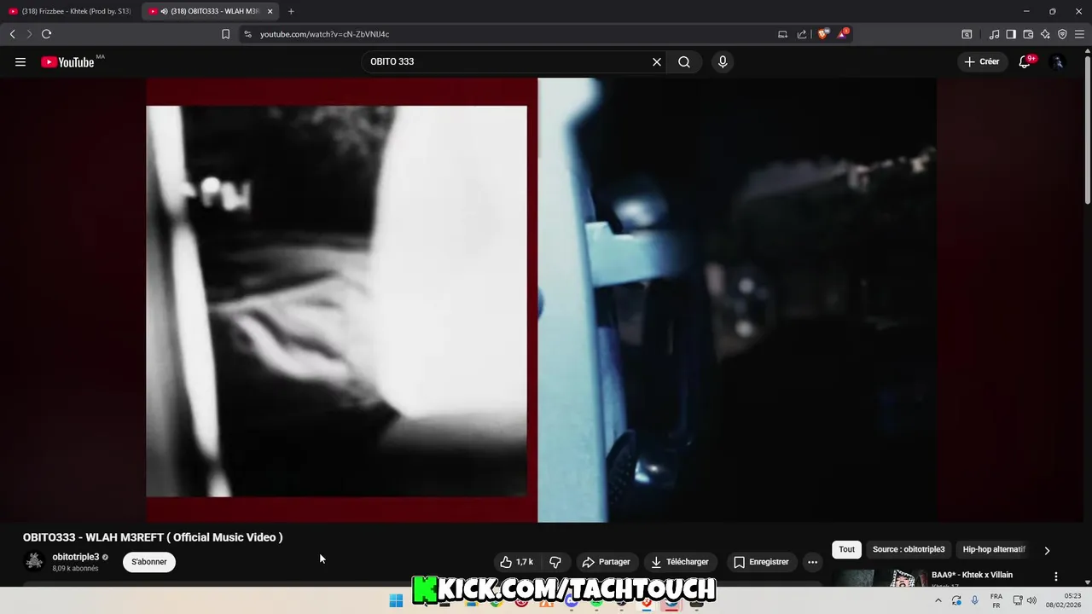Click the taskbar microphone tray icon
Screen dimensions: 1092x614
pyautogui.click(x=975, y=600)
